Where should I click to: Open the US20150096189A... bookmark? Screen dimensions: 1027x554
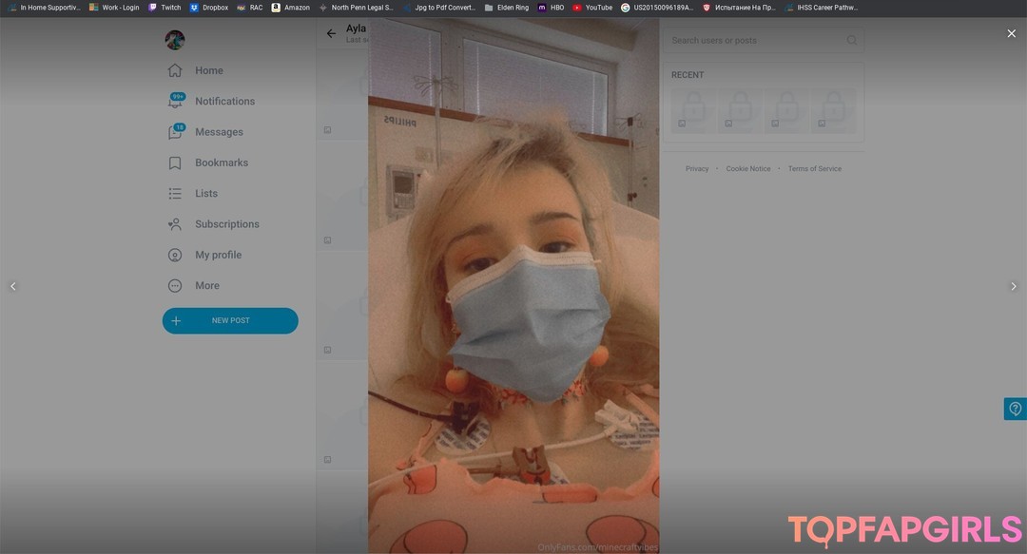click(x=657, y=8)
